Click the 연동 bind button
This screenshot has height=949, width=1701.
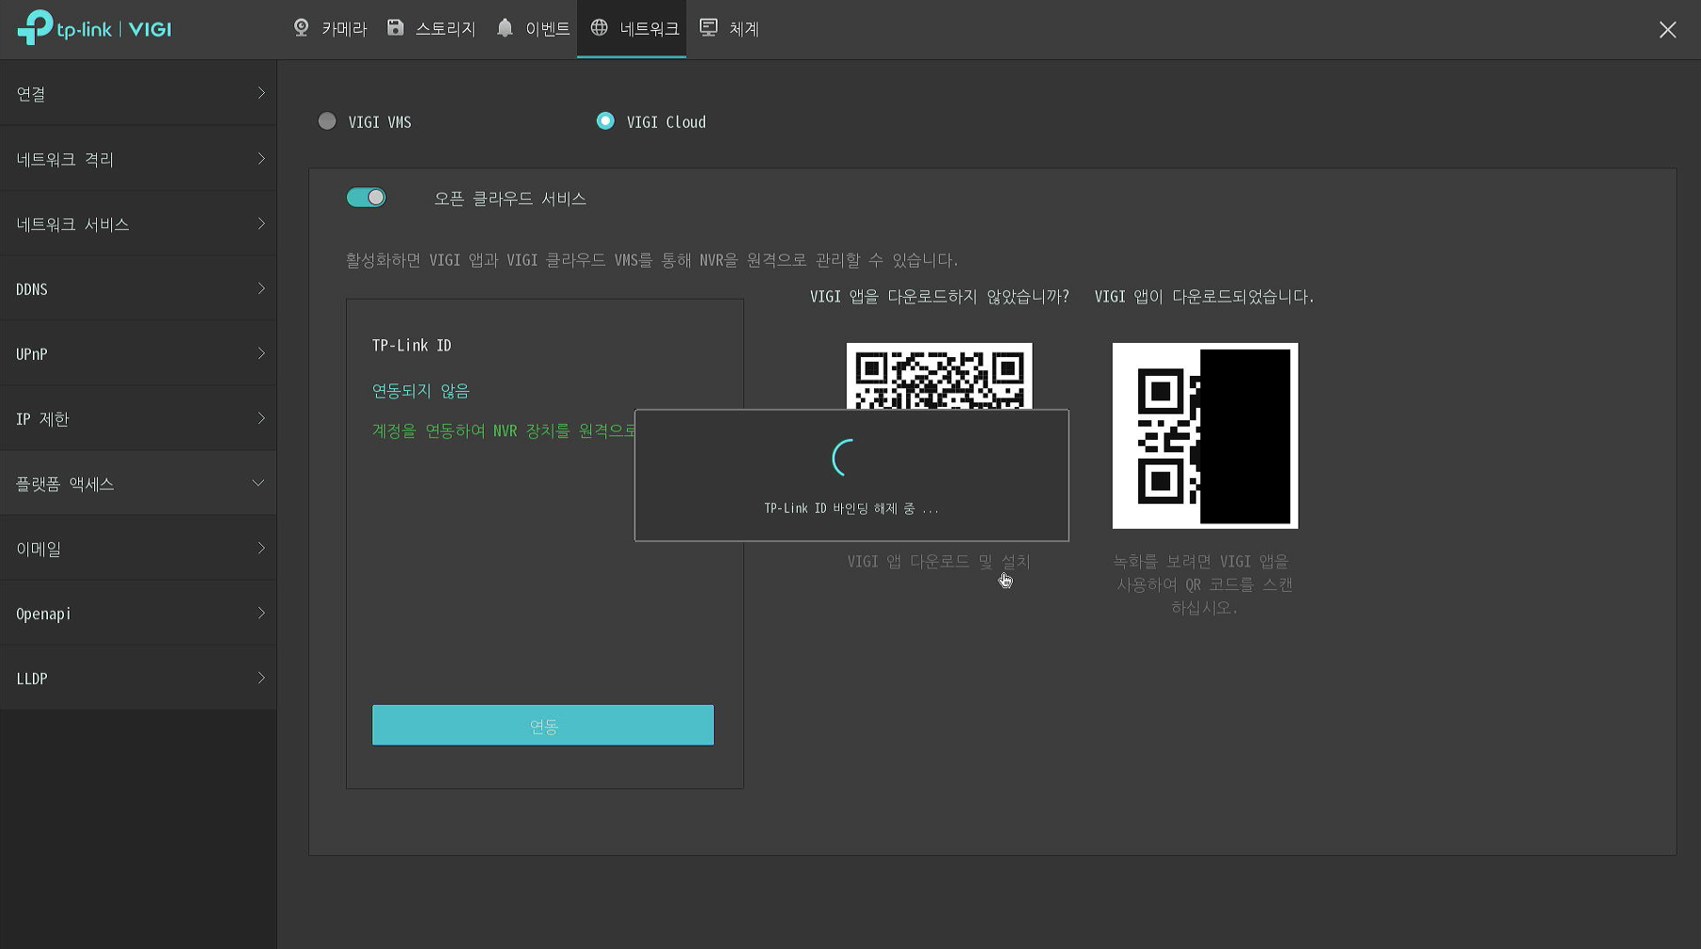click(x=542, y=725)
